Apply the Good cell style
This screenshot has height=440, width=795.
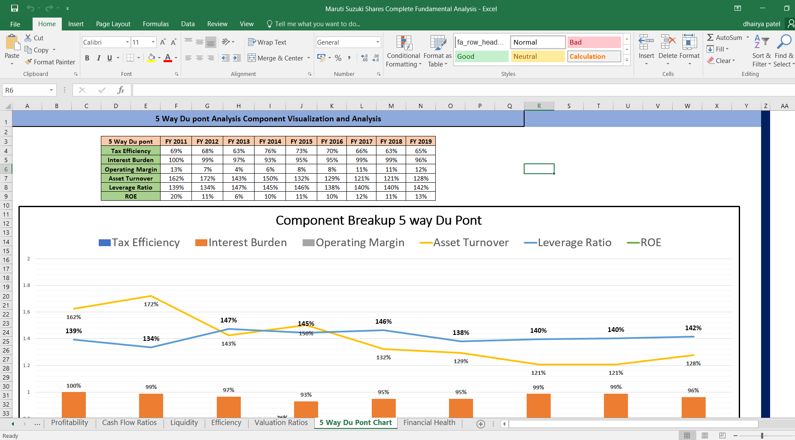tap(482, 56)
